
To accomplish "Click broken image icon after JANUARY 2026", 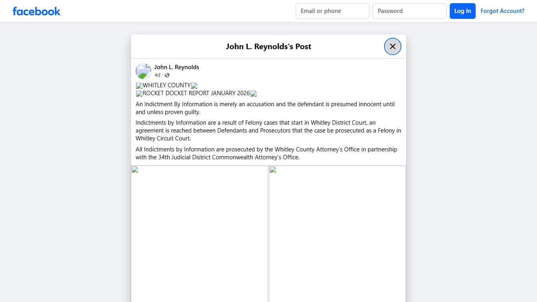I will tap(254, 94).
